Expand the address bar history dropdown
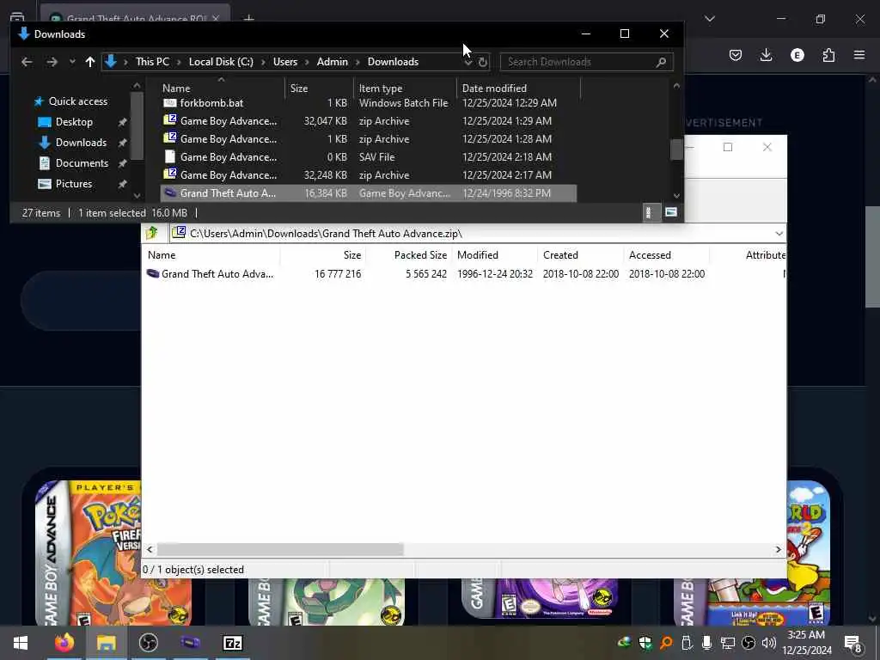880x660 pixels. pos(468,62)
